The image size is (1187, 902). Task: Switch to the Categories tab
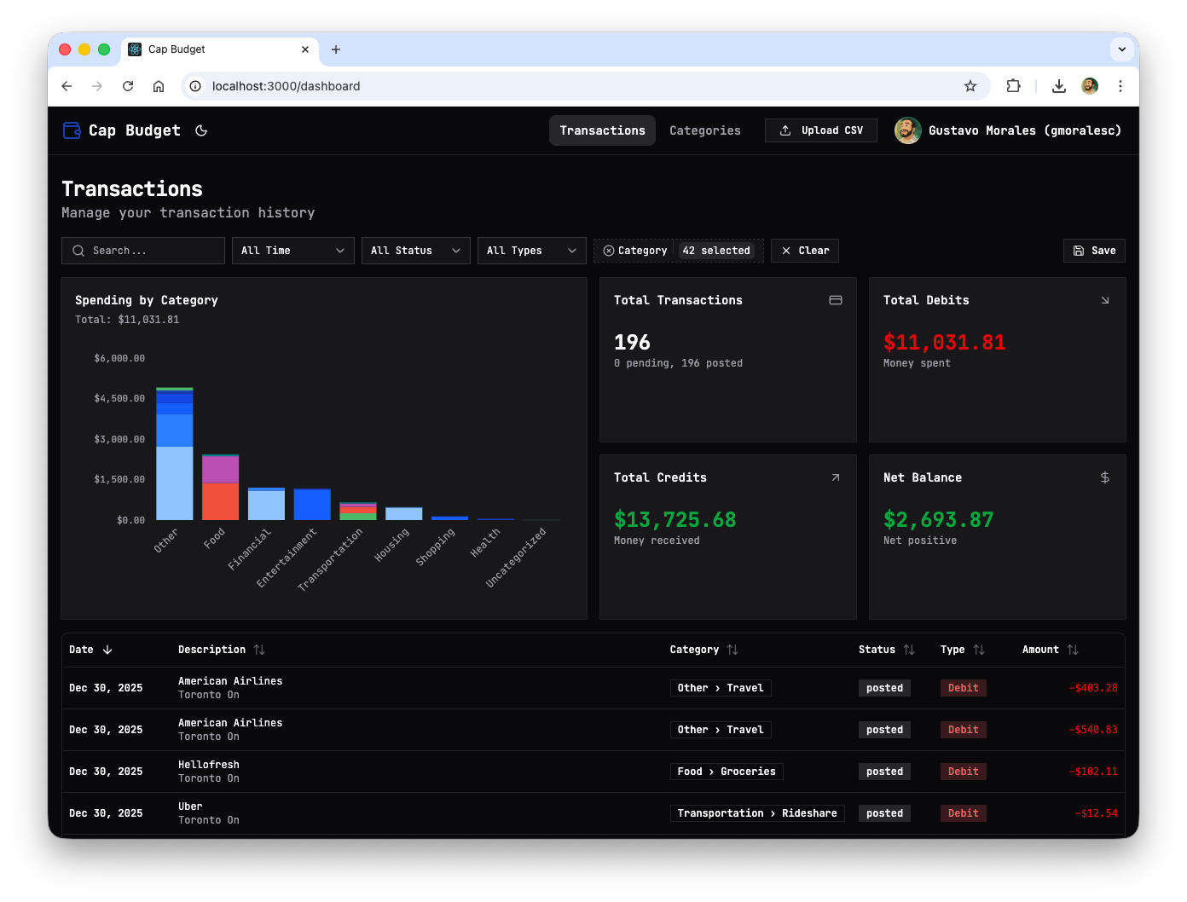(x=704, y=130)
